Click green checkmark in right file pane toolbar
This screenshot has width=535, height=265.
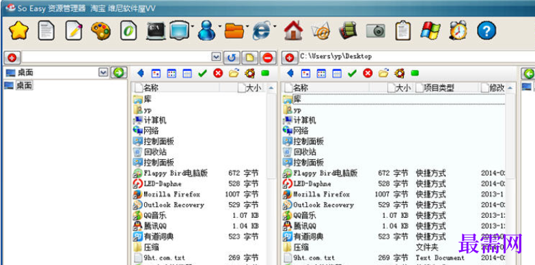click(x=352, y=73)
